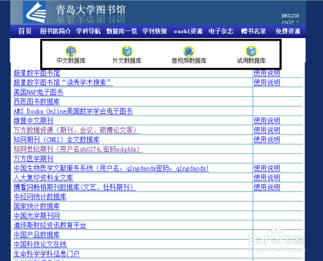Open cashl资源 menu item
This screenshot has height=261, width=323.
(x=189, y=31)
